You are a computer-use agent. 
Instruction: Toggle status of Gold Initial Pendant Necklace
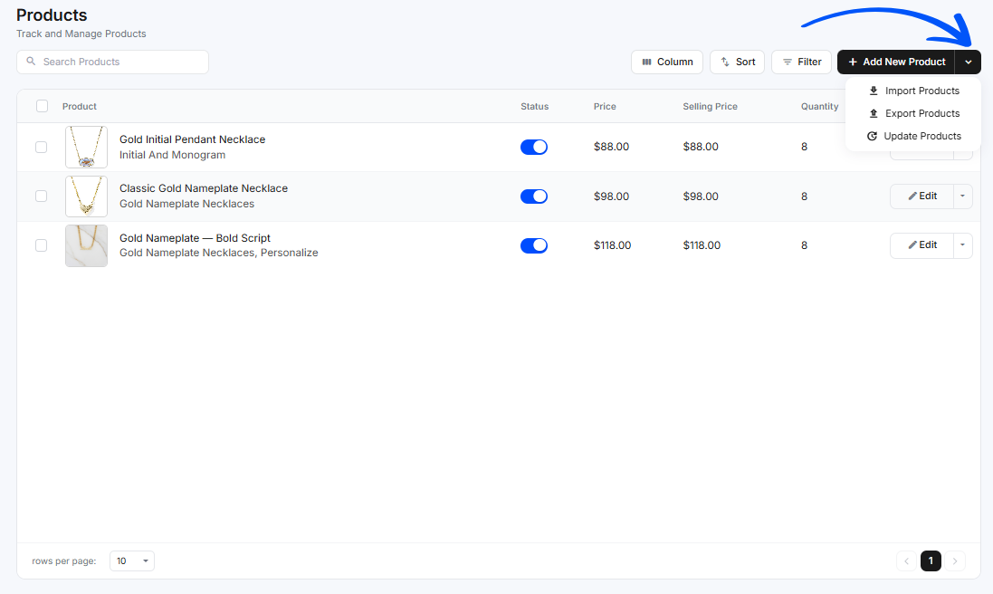(534, 147)
